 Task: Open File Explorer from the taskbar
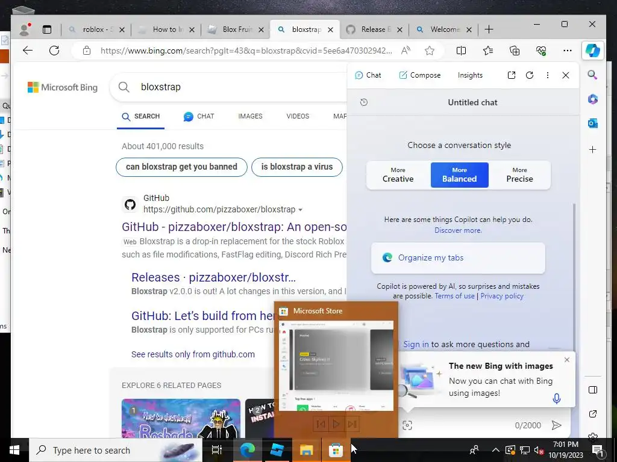point(306,450)
